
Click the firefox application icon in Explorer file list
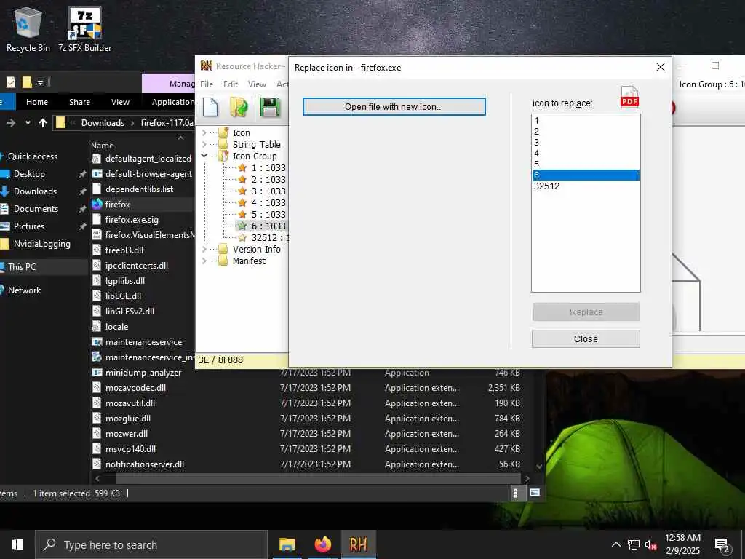pos(97,205)
